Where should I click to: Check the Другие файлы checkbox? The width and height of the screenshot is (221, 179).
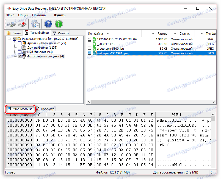pyautogui.click(x=20, y=47)
